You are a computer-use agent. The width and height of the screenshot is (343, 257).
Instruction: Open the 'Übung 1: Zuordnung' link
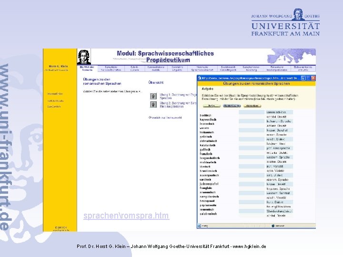178,96
